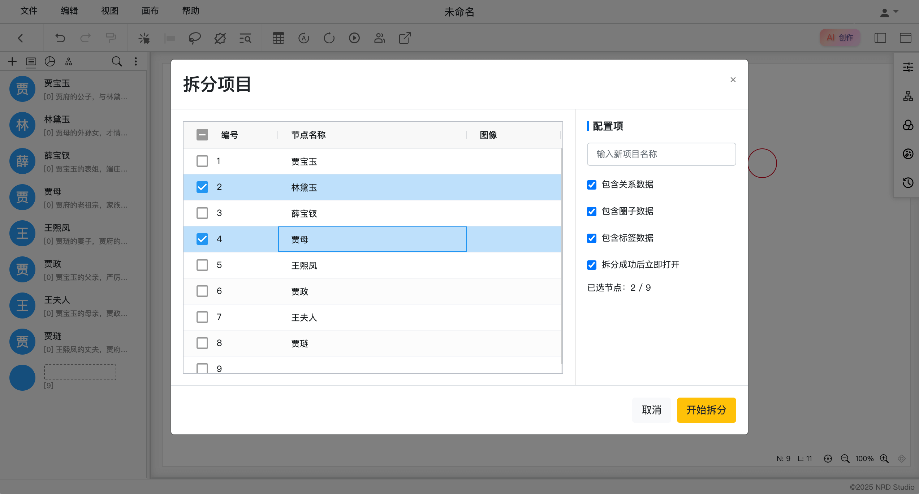Click the redo icon
Viewport: 919px width, 494px height.
point(85,38)
